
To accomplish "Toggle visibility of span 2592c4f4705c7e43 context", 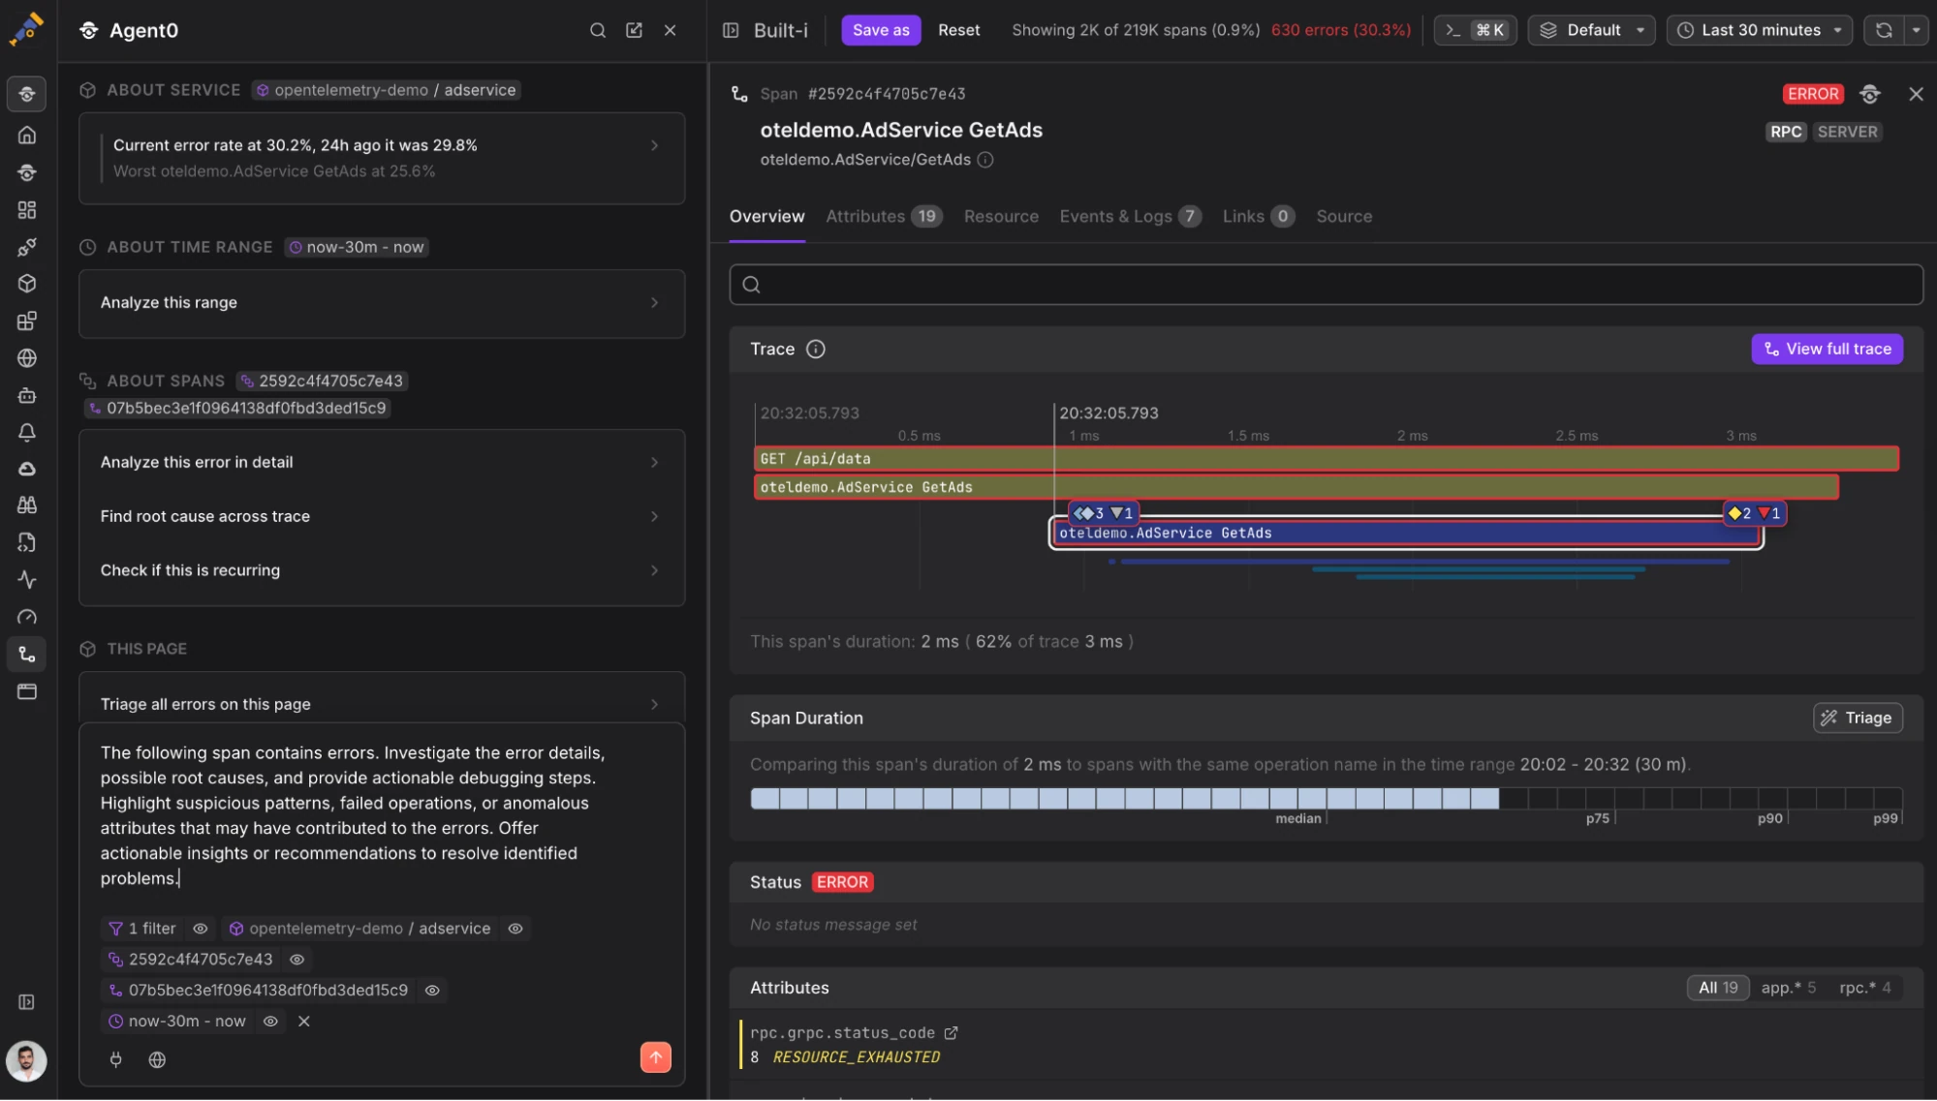I will coord(297,959).
